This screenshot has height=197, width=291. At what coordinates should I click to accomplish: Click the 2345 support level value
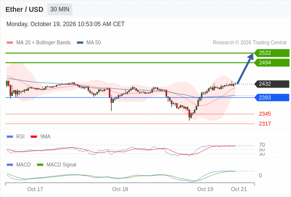(265, 114)
